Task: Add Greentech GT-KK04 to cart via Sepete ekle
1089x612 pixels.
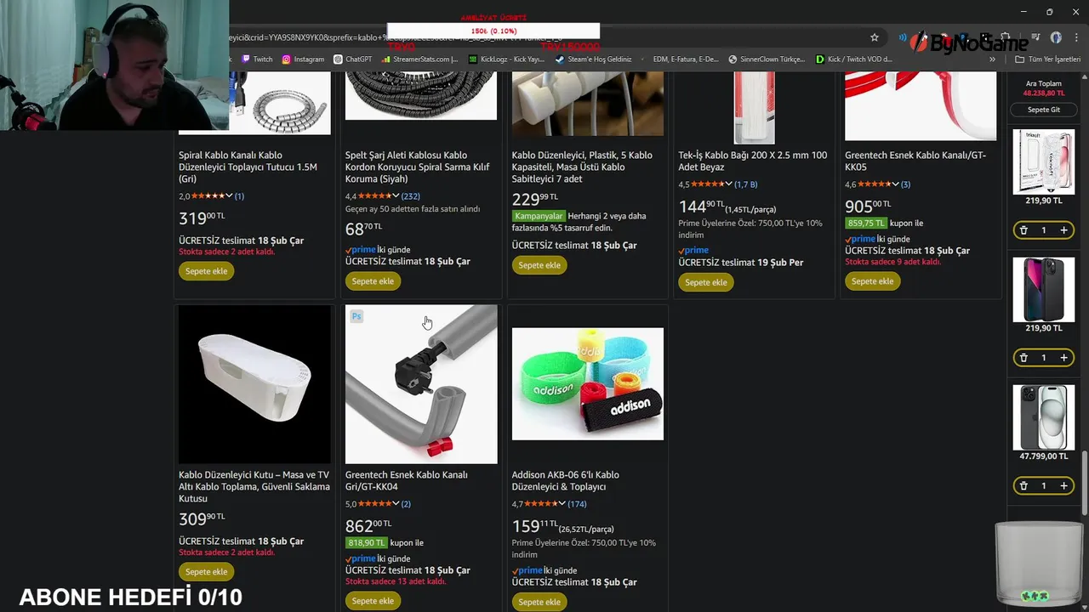Action: point(373,601)
